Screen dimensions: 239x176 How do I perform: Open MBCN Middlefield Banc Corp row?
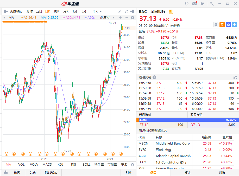click(185, 144)
